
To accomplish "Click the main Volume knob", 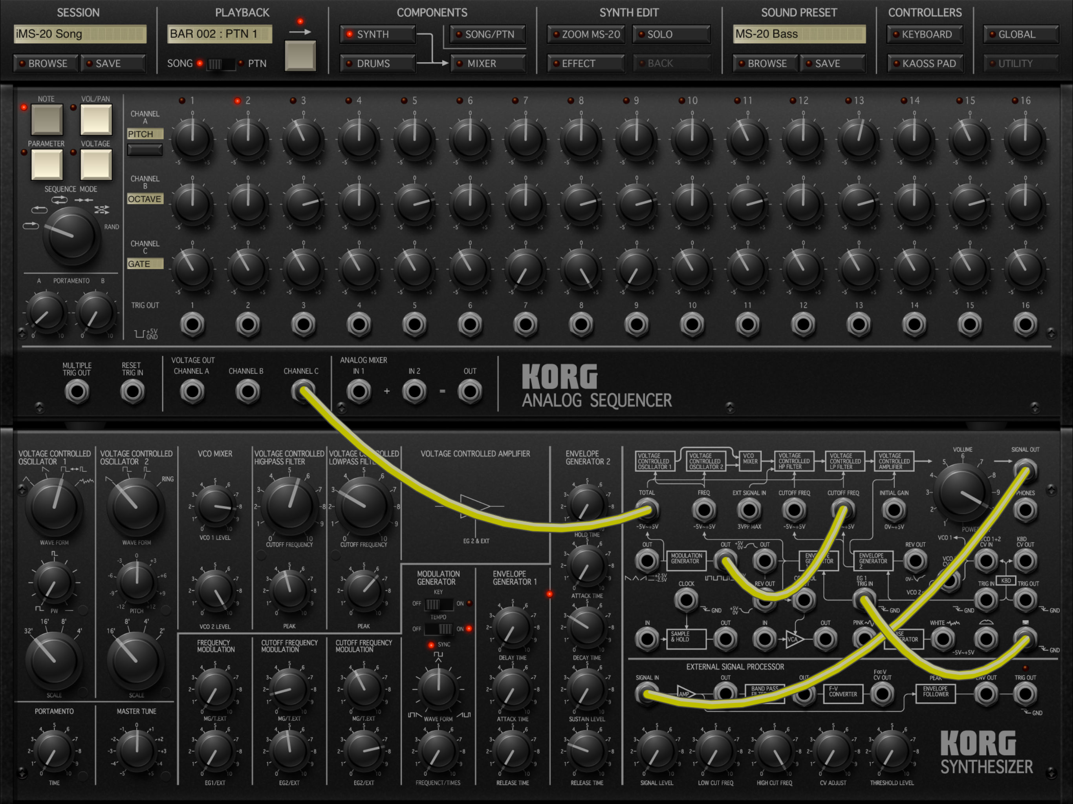I will click(962, 492).
